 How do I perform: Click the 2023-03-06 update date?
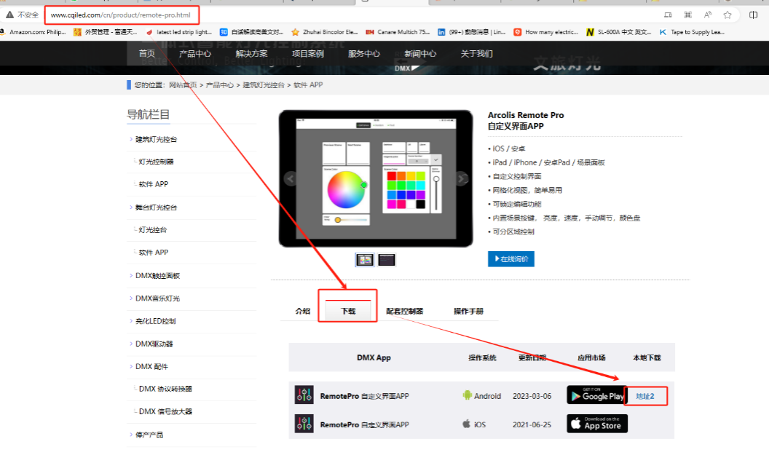[x=532, y=396]
